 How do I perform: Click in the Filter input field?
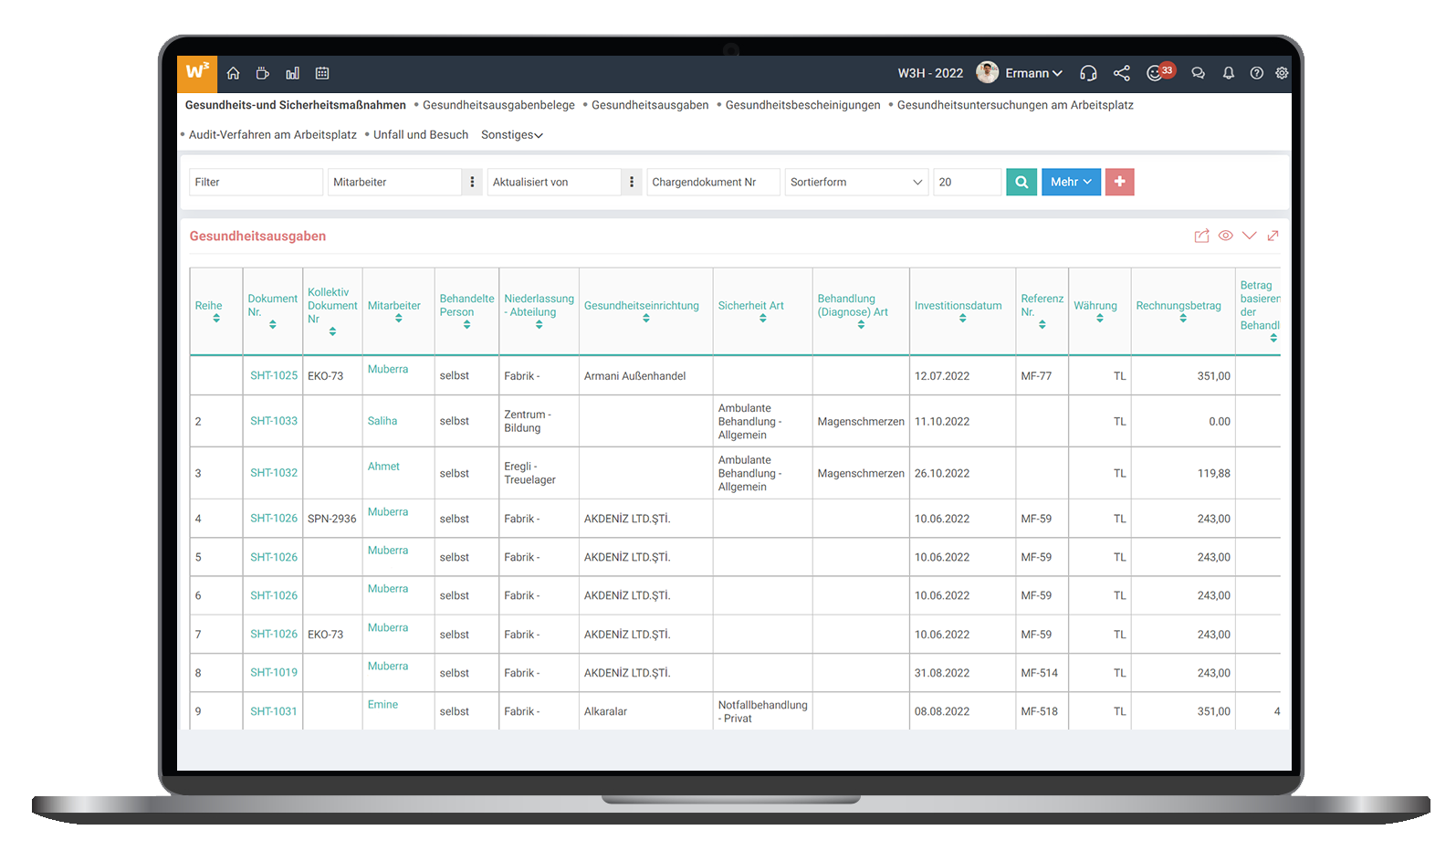(257, 182)
